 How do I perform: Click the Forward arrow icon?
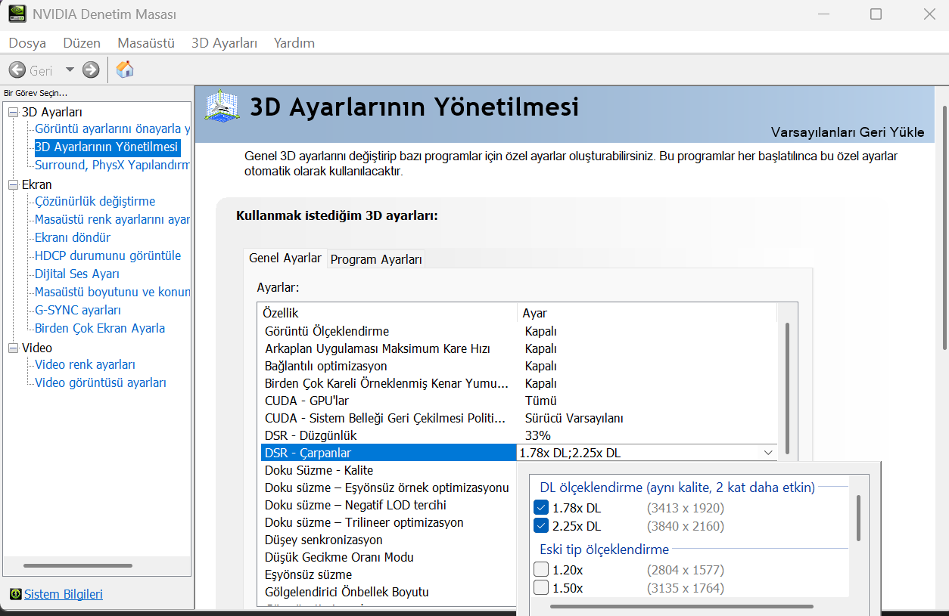(x=91, y=70)
